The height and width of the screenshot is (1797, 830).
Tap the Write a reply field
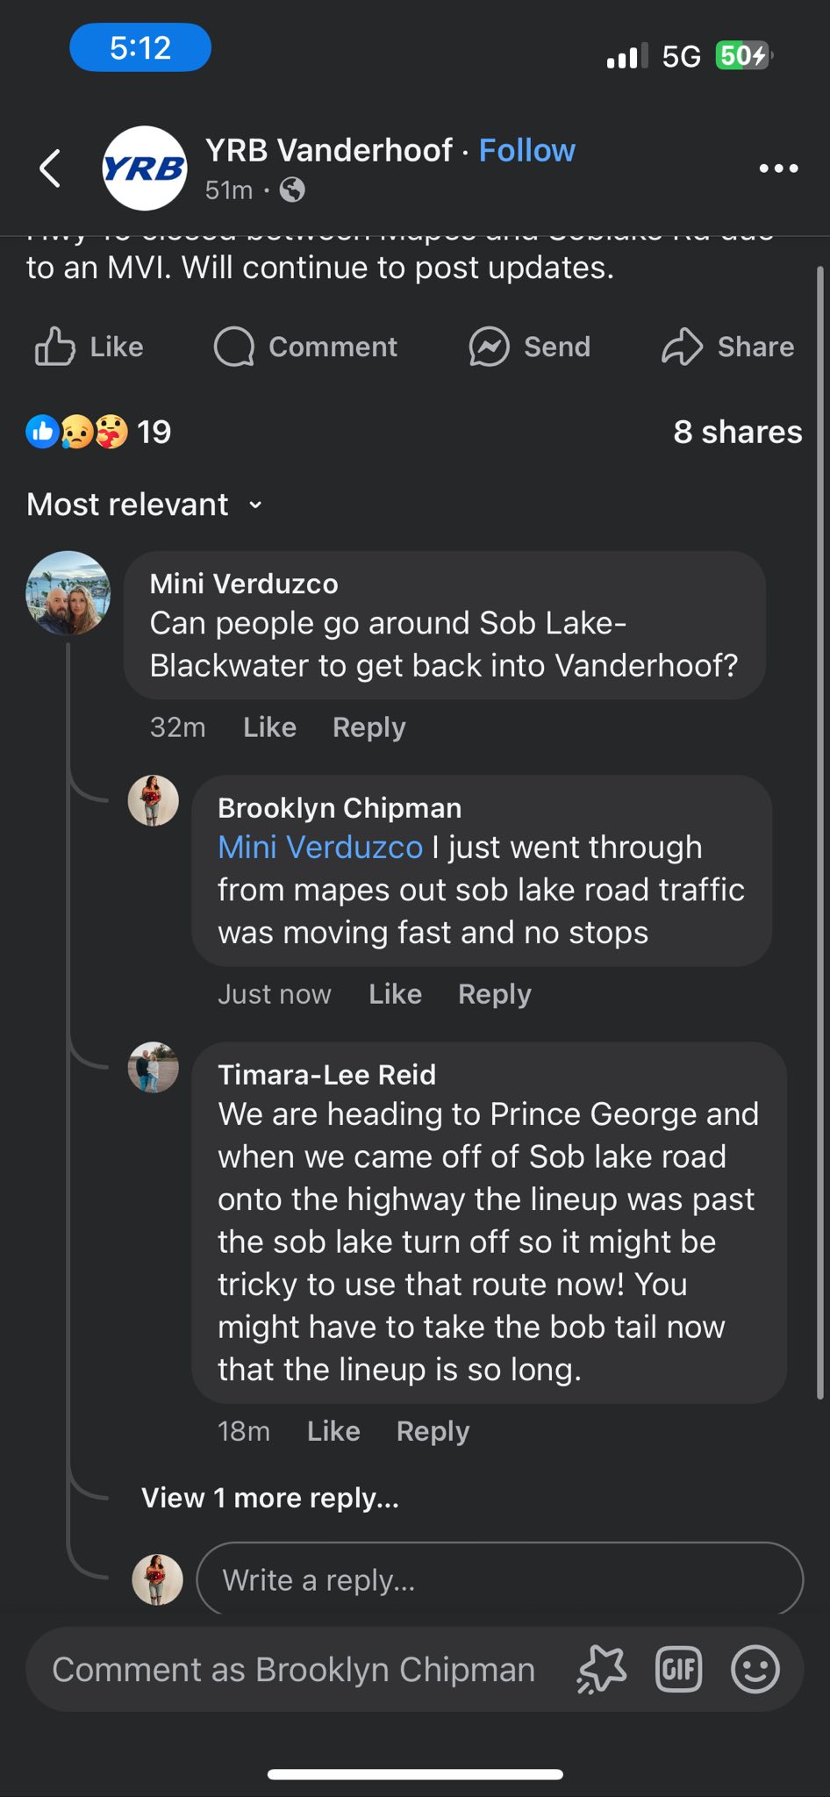click(498, 1580)
